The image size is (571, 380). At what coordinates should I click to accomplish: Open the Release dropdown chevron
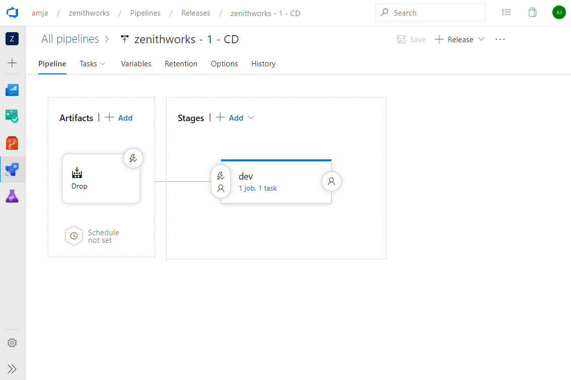[481, 39]
